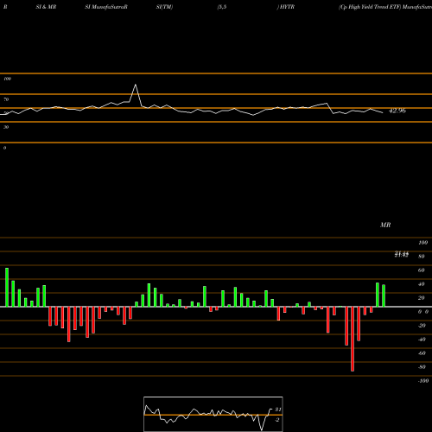Open the mini RSI overview chart thumbnail
The height and width of the screenshot is (432, 432).
click(213, 414)
